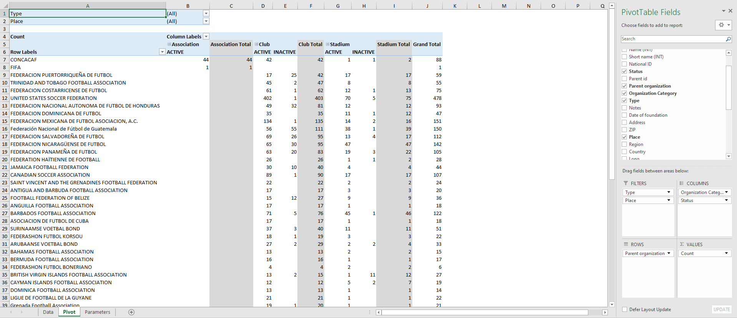Open the task pane options arrow
The height and width of the screenshot is (318, 737).
[x=724, y=11]
